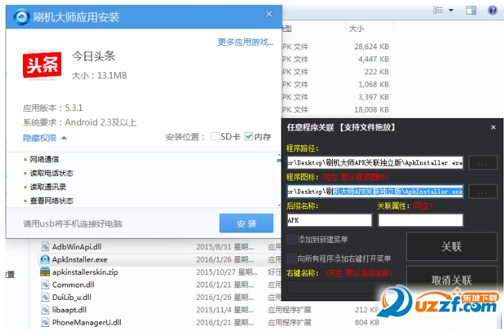
Task: Click the 右键名称 input field
Action: pos(339,287)
